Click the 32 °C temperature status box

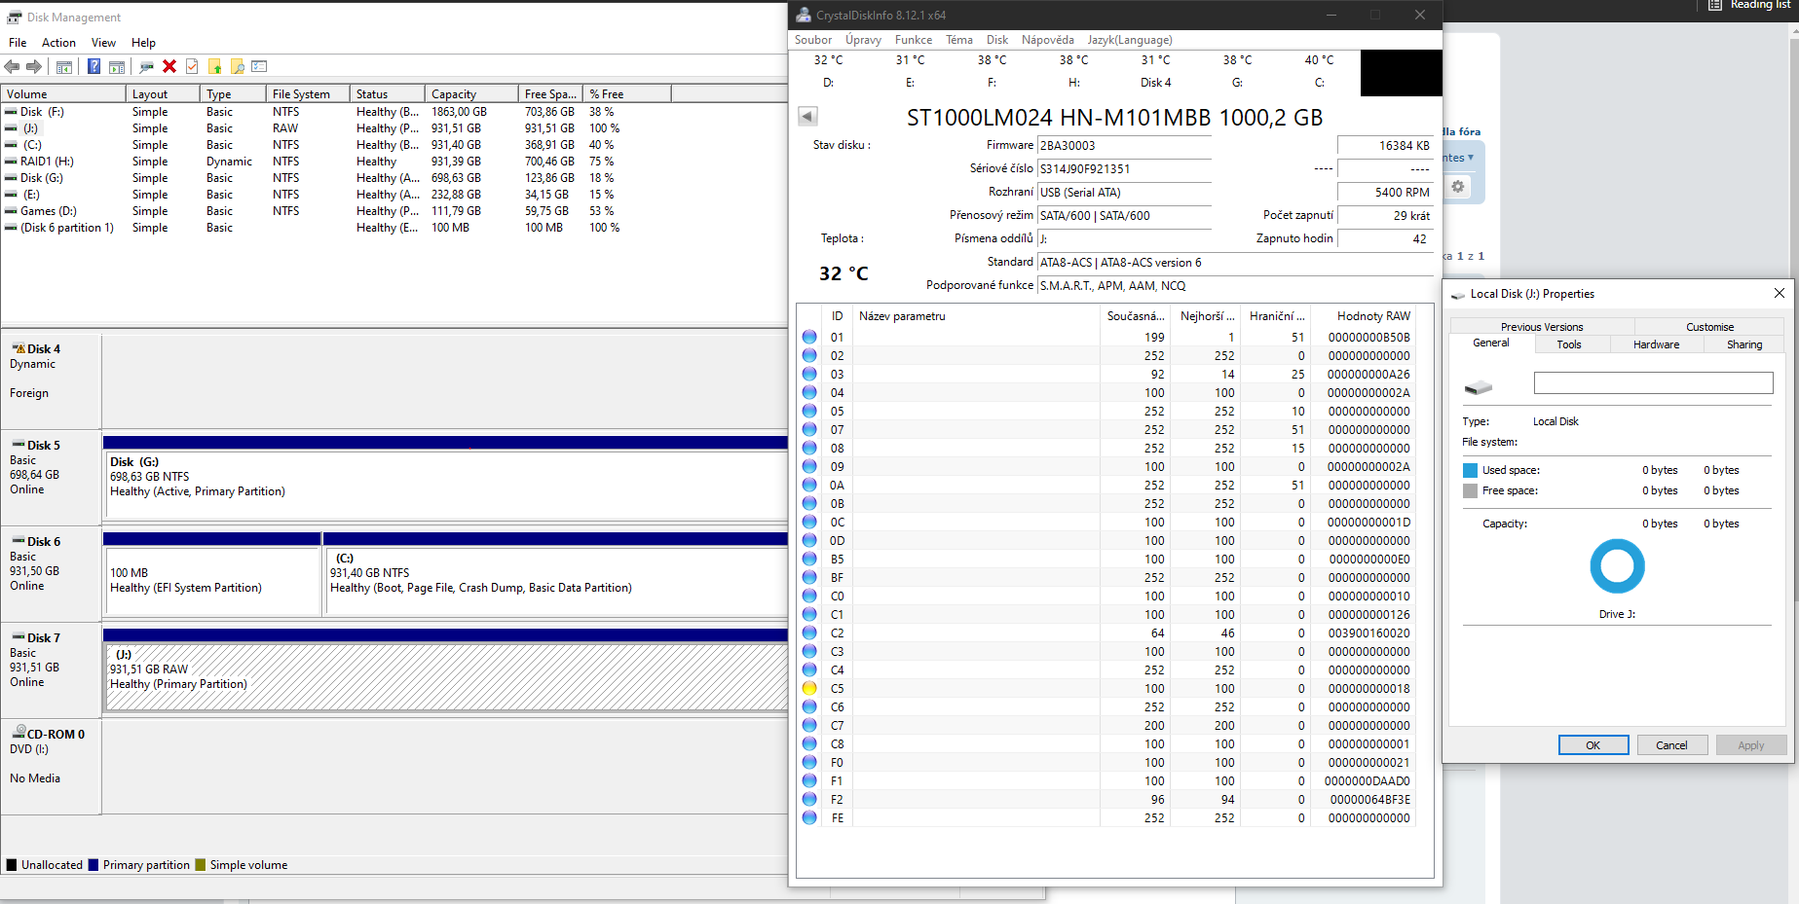coord(843,273)
